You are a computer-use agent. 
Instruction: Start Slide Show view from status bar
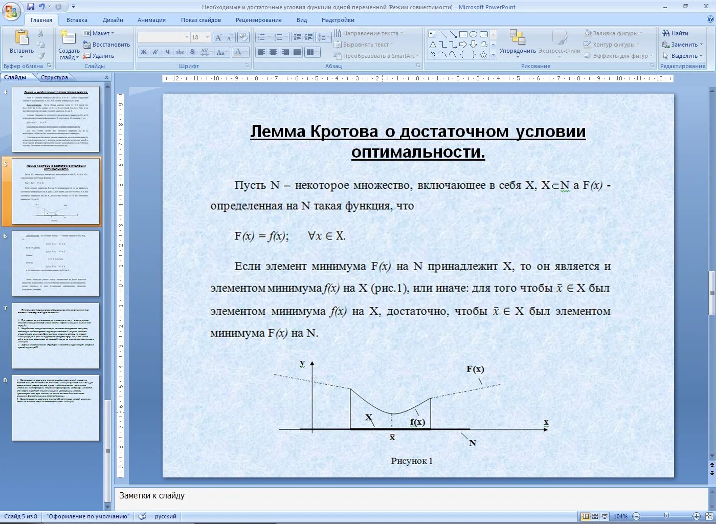click(x=605, y=516)
